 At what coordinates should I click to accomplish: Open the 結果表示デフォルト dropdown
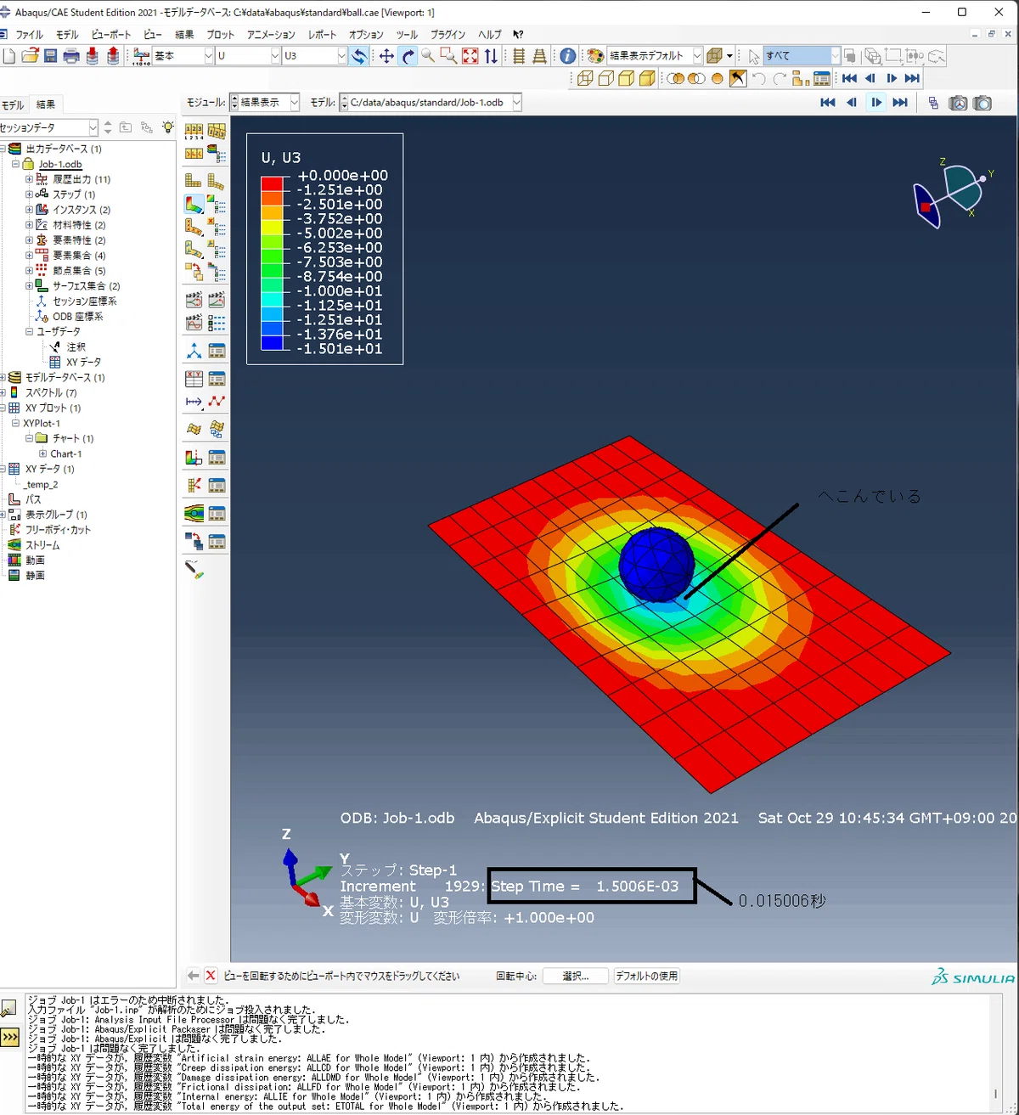point(697,56)
